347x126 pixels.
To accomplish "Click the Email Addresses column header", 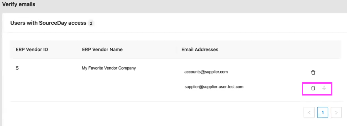I will pyautogui.click(x=200, y=49).
